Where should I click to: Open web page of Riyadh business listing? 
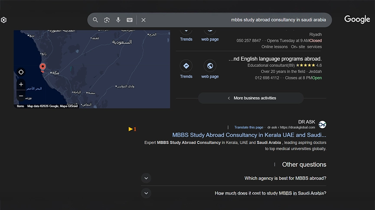click(x=210, y=32)
